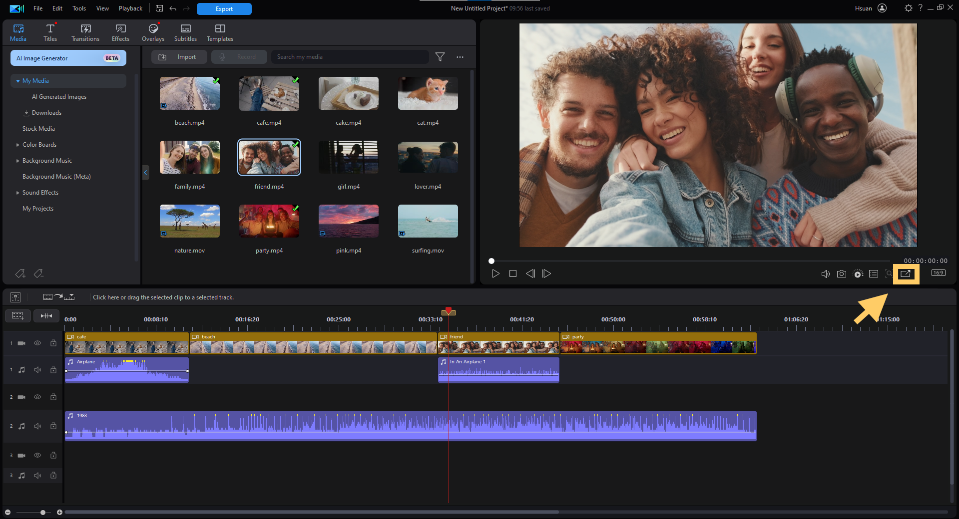The image size is (959, 519).
Task: Expand the Sound Effects category
Action: [x=18, y=192]
